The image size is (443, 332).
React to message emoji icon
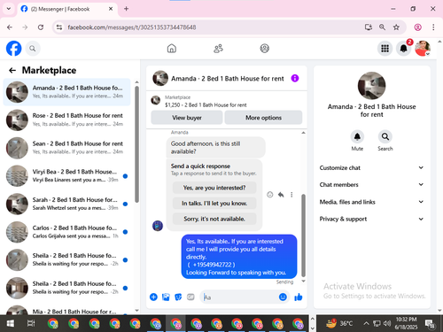(x=269, y=195)
